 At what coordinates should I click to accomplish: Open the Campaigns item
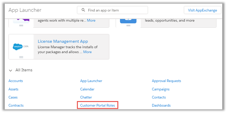pos(161,89)
